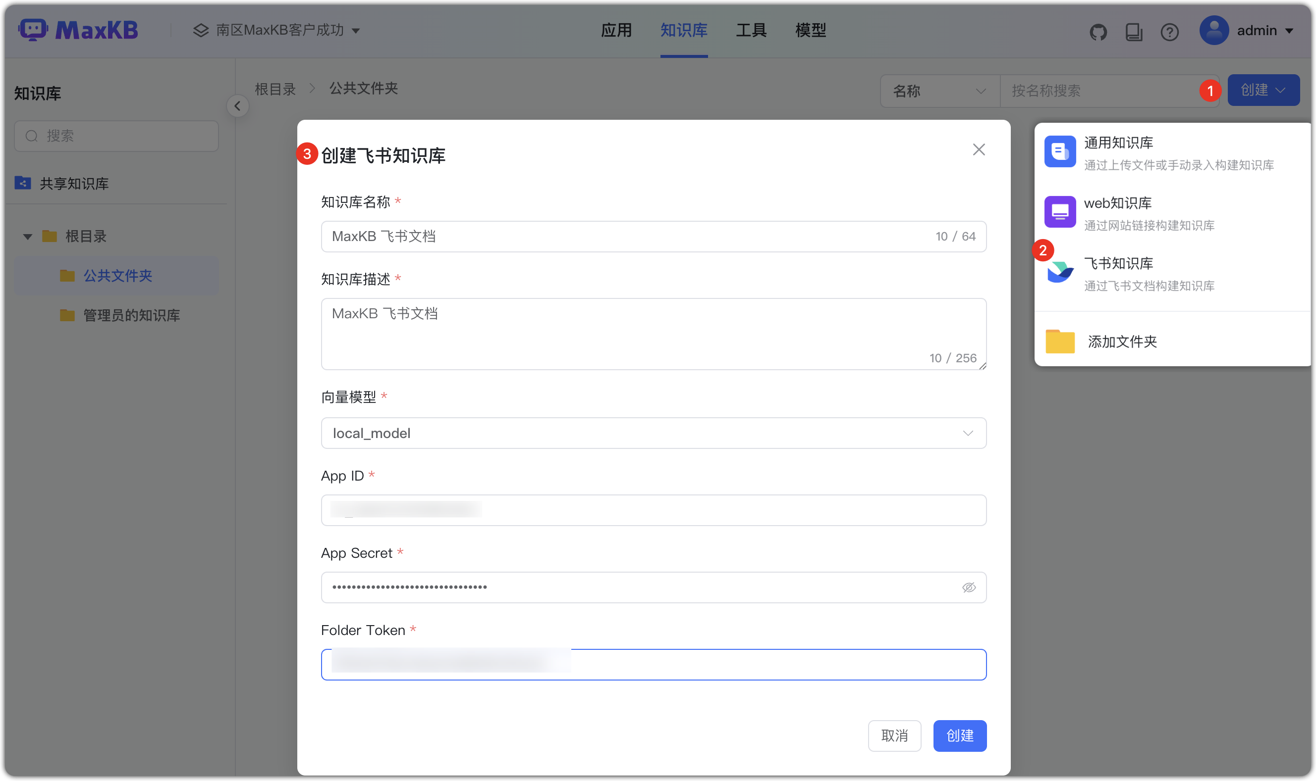Click the workspace layers icon

pyautogui.click(x=201, y=30)
